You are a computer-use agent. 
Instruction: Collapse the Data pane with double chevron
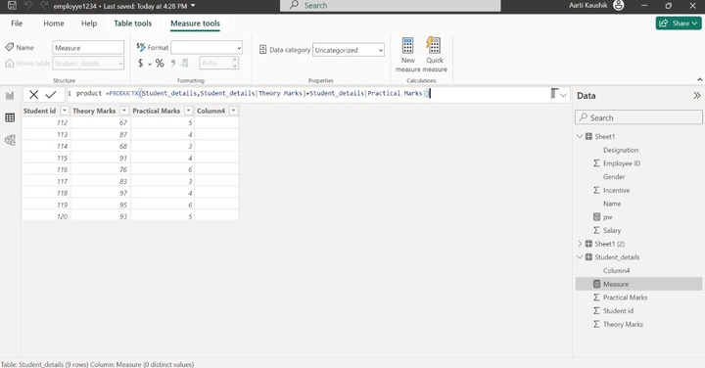696,95
